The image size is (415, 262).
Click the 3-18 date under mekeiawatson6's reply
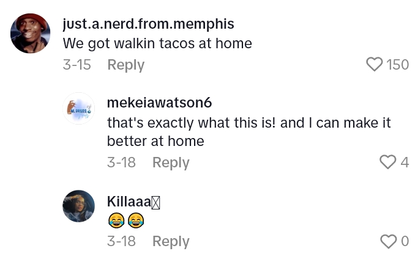[121, 162]
